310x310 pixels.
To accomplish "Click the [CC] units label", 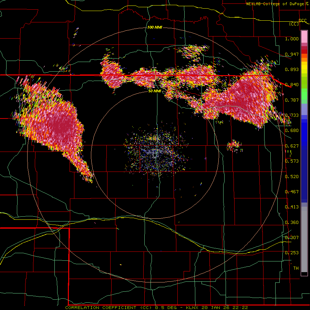I will pos(294,24).
